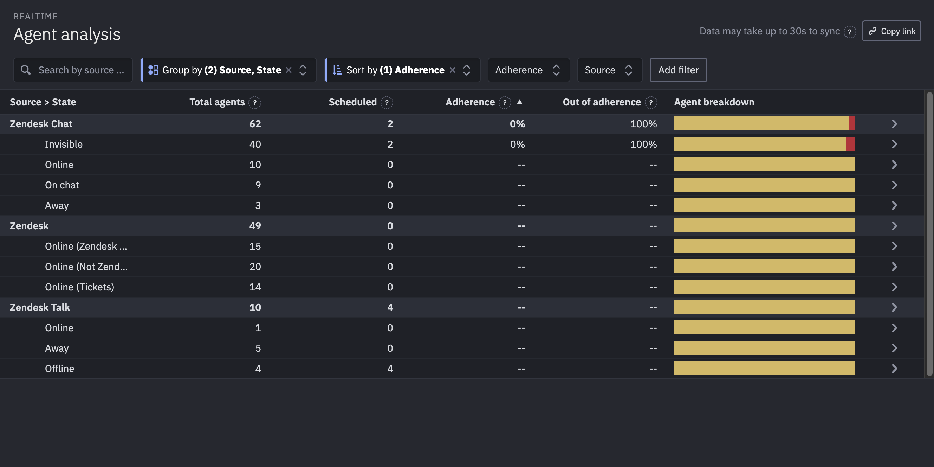934x467 pixels.
Task: Open the Adherence filter dropdown
Action: 528,70
